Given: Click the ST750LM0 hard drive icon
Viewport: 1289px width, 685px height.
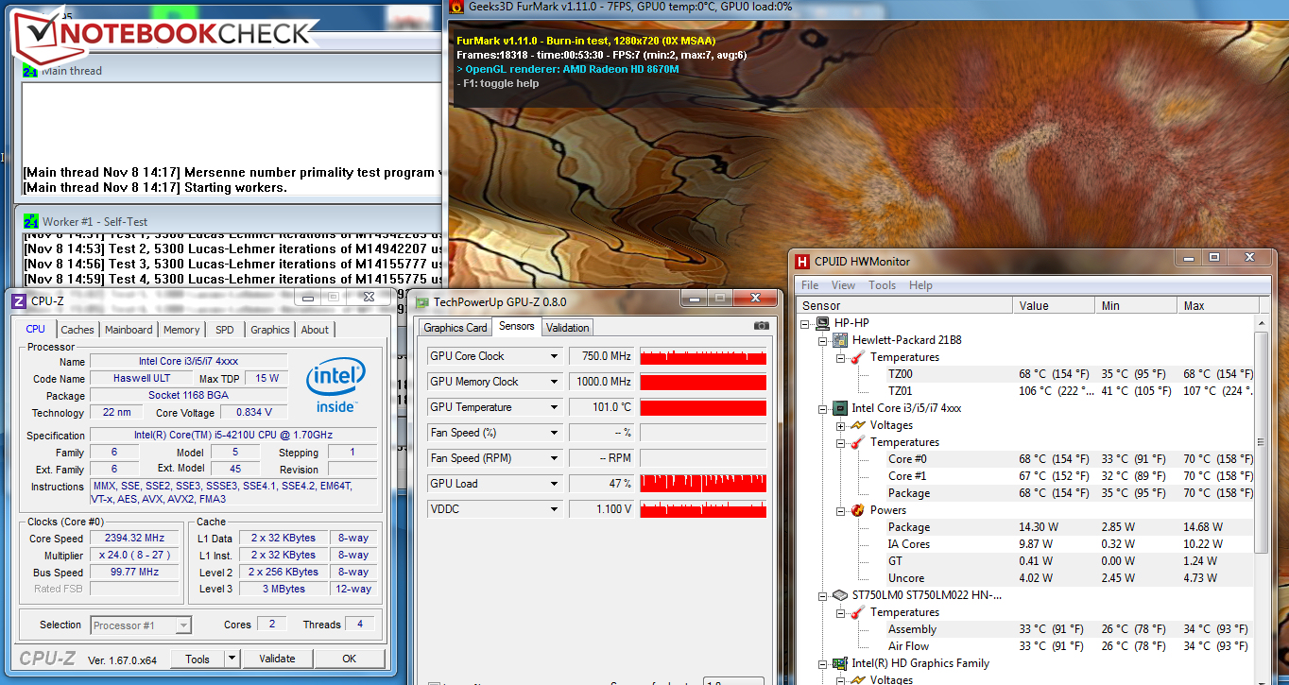Looking at the screenshot, I should [x=840, y=595].
